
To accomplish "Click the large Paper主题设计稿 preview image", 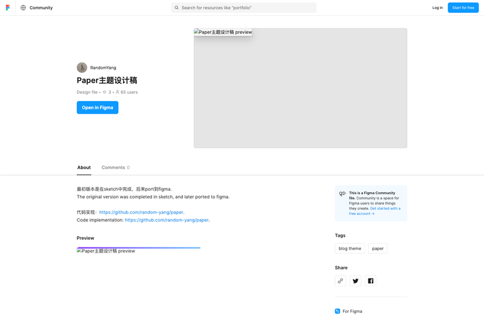I will tap(300, 88).
